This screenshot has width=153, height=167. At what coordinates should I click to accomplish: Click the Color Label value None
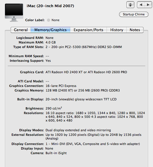(56, 20)
